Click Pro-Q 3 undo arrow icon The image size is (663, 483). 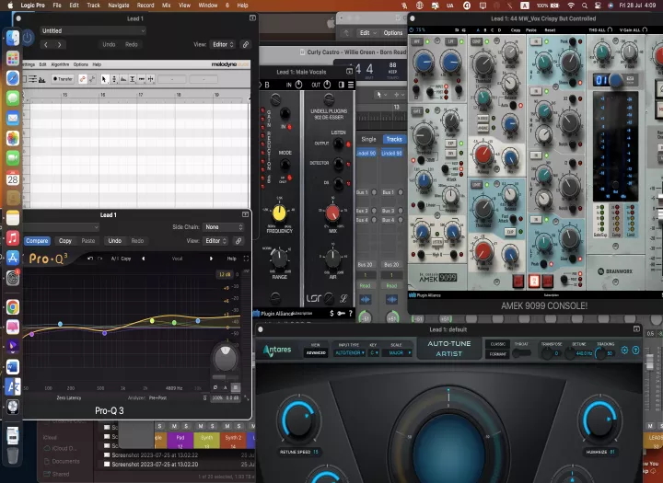coord(90,259)
